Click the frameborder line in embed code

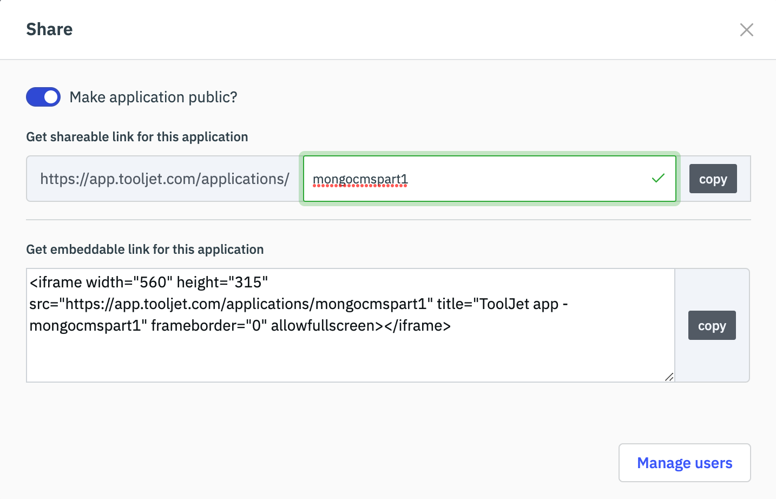click(240, 326)
